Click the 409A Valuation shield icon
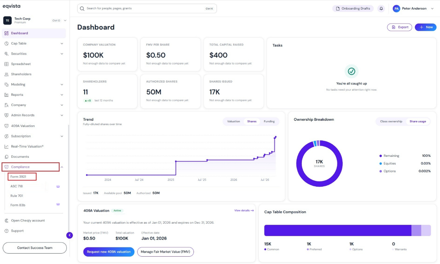This screenshot has width=440, height=264. [6, 126]
